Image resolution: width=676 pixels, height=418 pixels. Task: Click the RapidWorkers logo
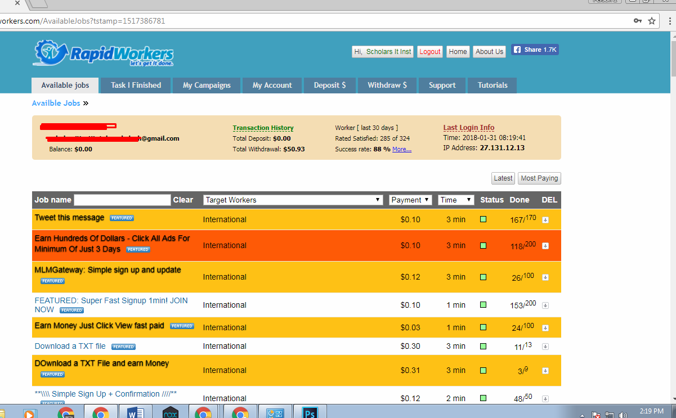click(x=103, y=53)
